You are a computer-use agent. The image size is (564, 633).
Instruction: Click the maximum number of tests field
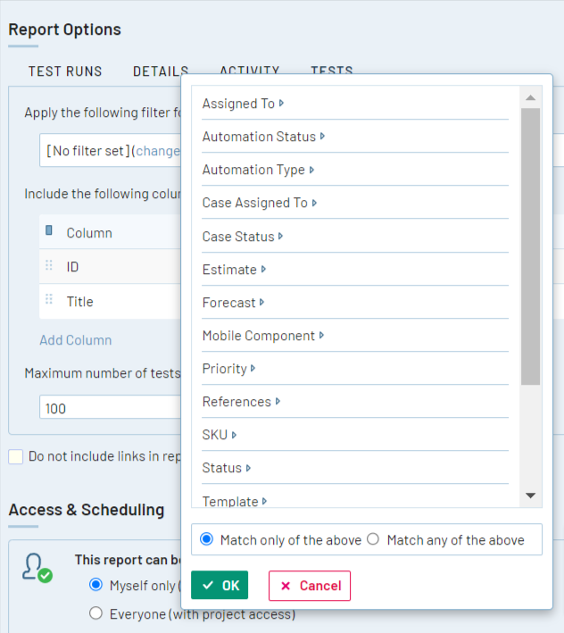109,408
